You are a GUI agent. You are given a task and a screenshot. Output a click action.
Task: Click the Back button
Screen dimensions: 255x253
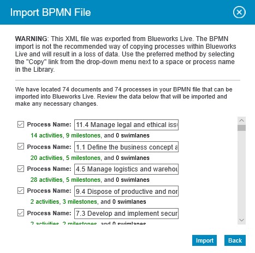(235, 240)
